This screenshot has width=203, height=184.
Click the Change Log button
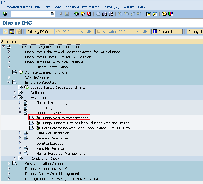(195, 32)
